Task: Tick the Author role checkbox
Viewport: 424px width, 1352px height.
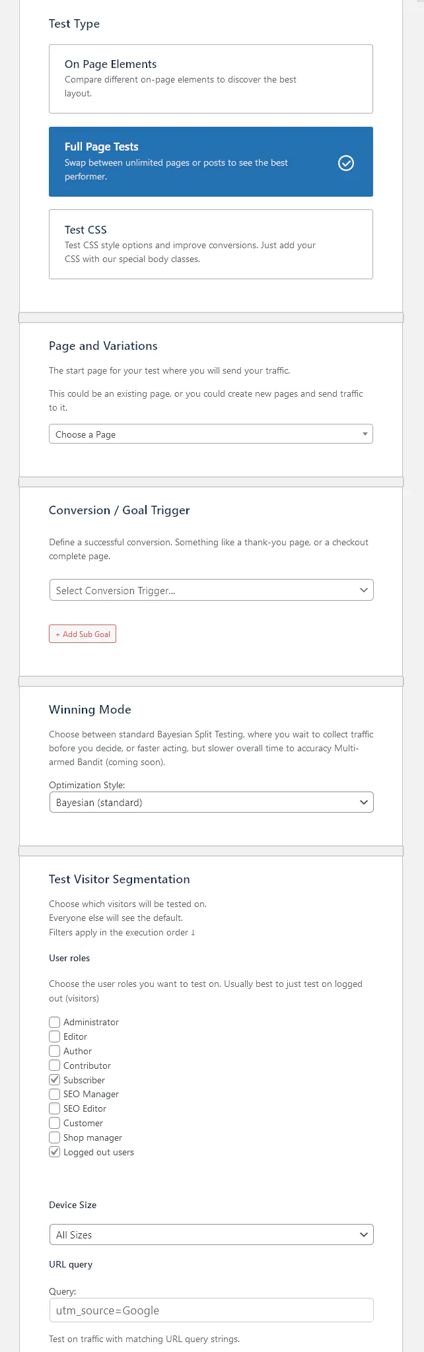Action: pos(55,1051)
